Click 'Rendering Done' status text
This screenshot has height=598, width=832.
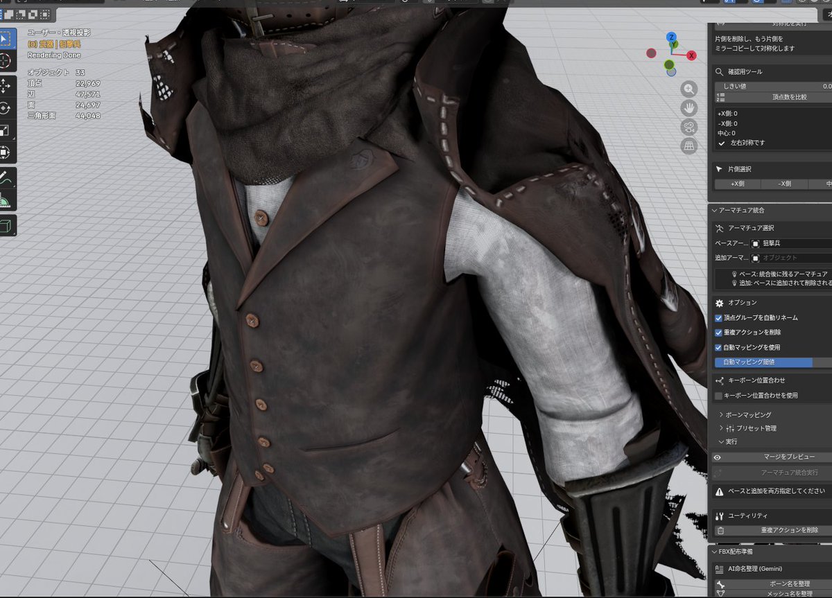tap(54, 55)
